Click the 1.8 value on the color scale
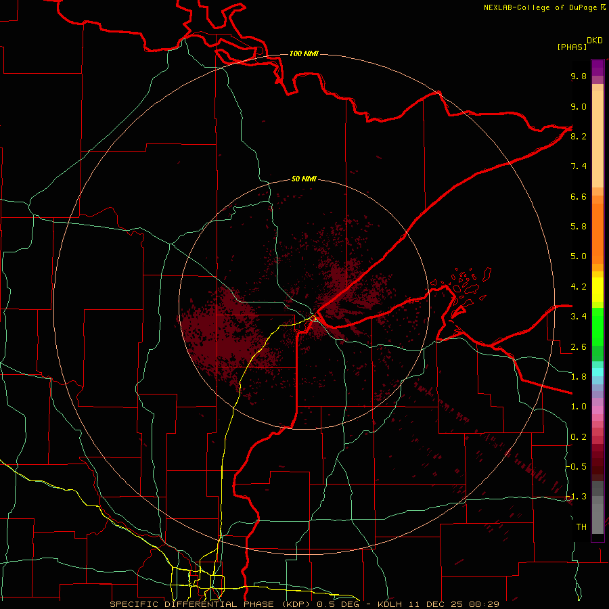This screenshot has height=609, width=609. (579, 377)
